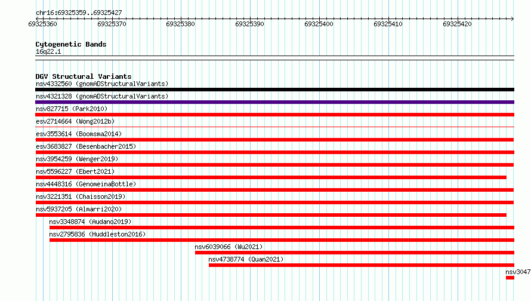This screenshot has height=301, width=531.
Task: Click the red bar under nsv2795836
Action: click(x=282, y=240)
